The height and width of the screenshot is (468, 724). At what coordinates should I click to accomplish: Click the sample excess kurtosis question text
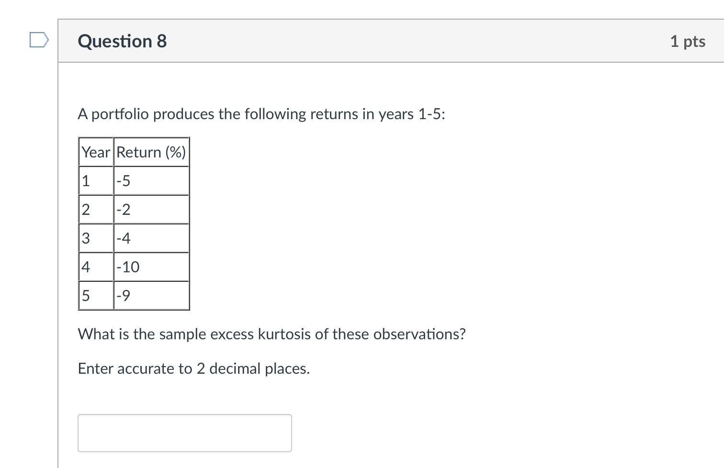point(272,334)
